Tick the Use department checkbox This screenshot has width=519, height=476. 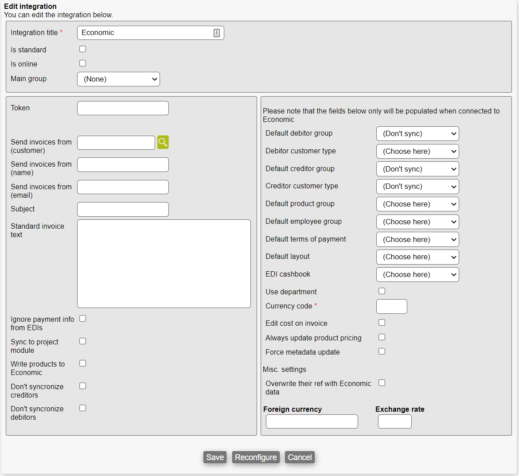[382, 291]
